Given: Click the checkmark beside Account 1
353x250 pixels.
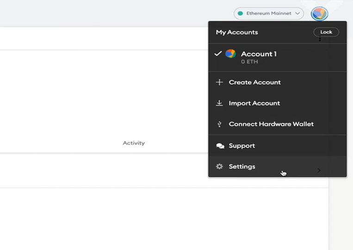Looking at the screenshot, I should 218,54.
